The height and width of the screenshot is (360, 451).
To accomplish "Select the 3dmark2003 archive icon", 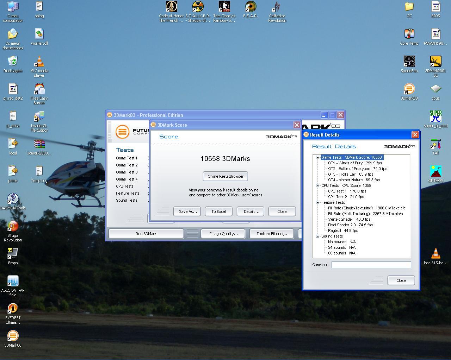I will (x=39, y=144).
